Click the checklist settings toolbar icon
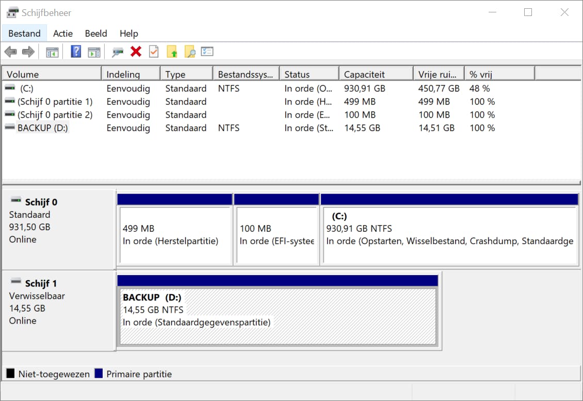The height and width of the screenshot is (401, 583). pyautogui.click(x=207, y=52)
